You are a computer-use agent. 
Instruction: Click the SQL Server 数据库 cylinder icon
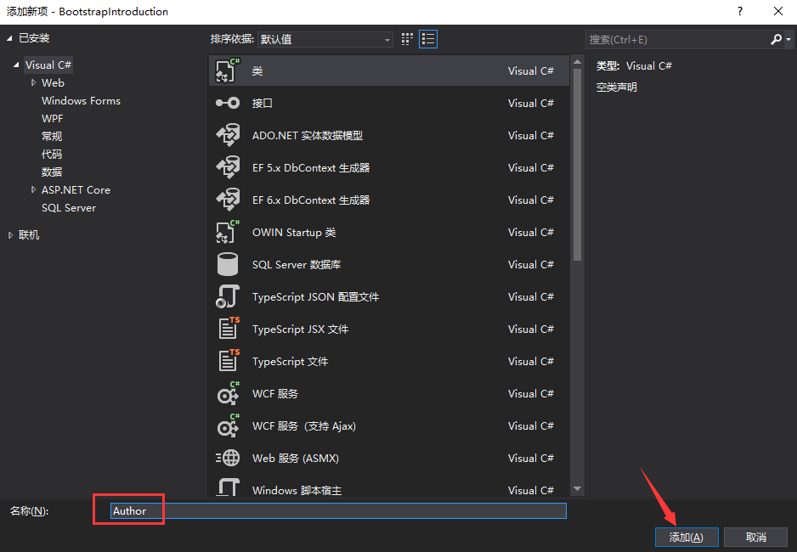point(227,264)
